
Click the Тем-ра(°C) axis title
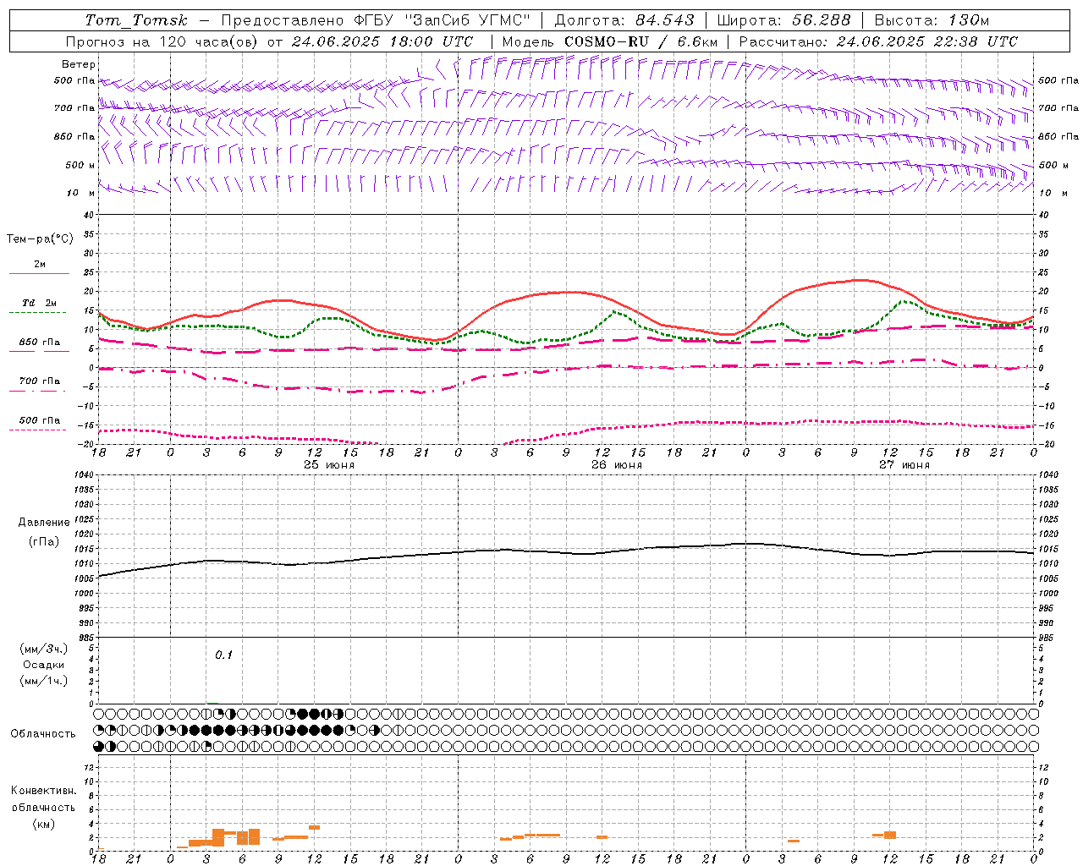(40, 239)
